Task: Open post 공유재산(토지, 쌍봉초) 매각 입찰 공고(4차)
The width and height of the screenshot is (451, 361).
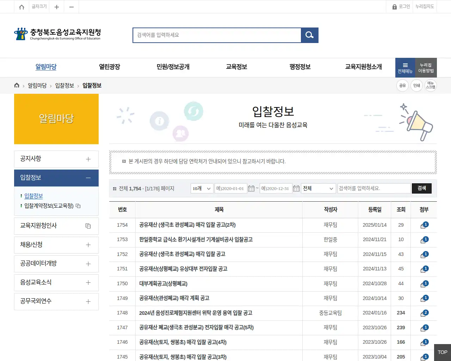Action: pos(183,342)
